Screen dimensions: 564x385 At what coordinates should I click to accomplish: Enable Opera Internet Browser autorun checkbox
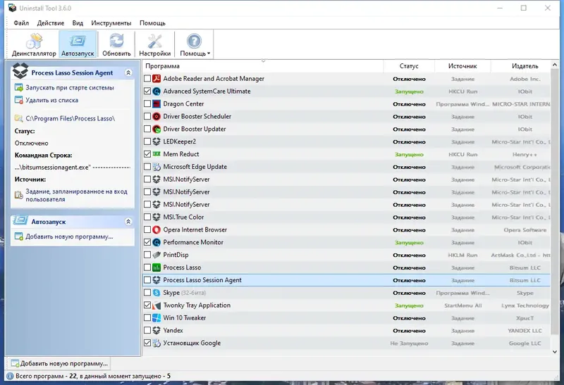pos(147,229)
